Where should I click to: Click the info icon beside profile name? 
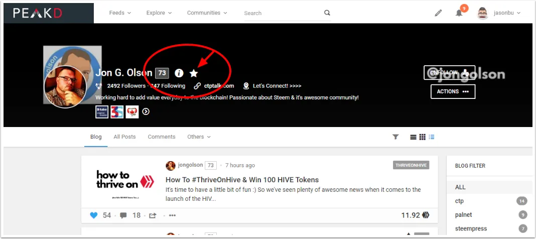pos(179,73)
